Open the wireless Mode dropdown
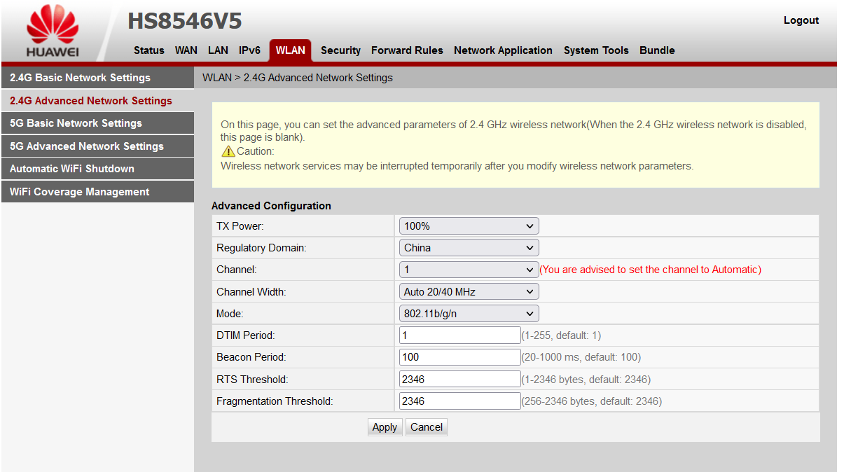 (468, 313)
